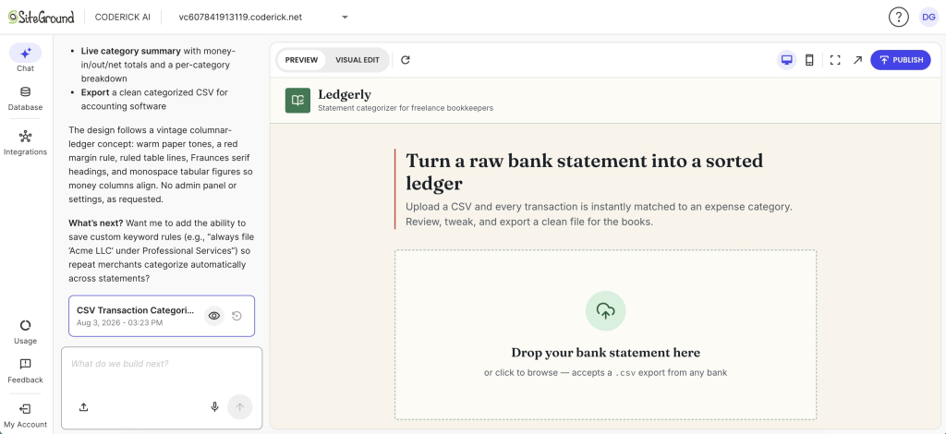Open the DG user avatar menu

(928, 17)
